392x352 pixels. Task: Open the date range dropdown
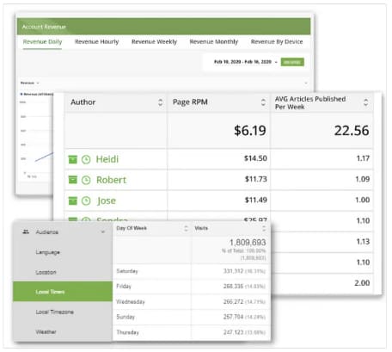[x=245, y=62]
